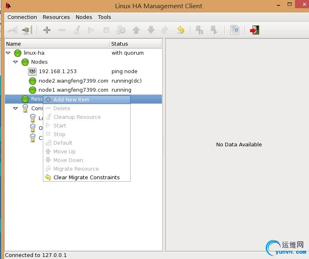
Task: Collapse the linux-ha tree node
Action: click(x=8, y=53)
